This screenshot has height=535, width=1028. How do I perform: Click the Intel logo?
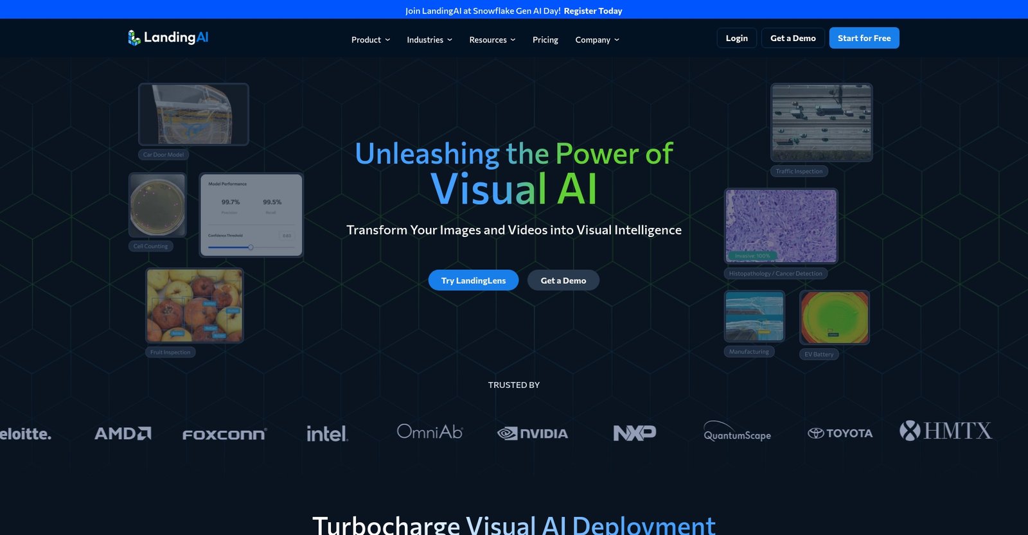327,434
